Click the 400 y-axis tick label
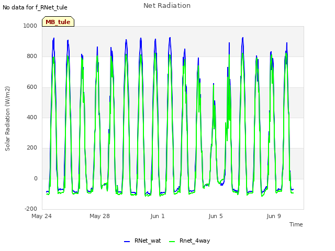 tap(32, 117)
